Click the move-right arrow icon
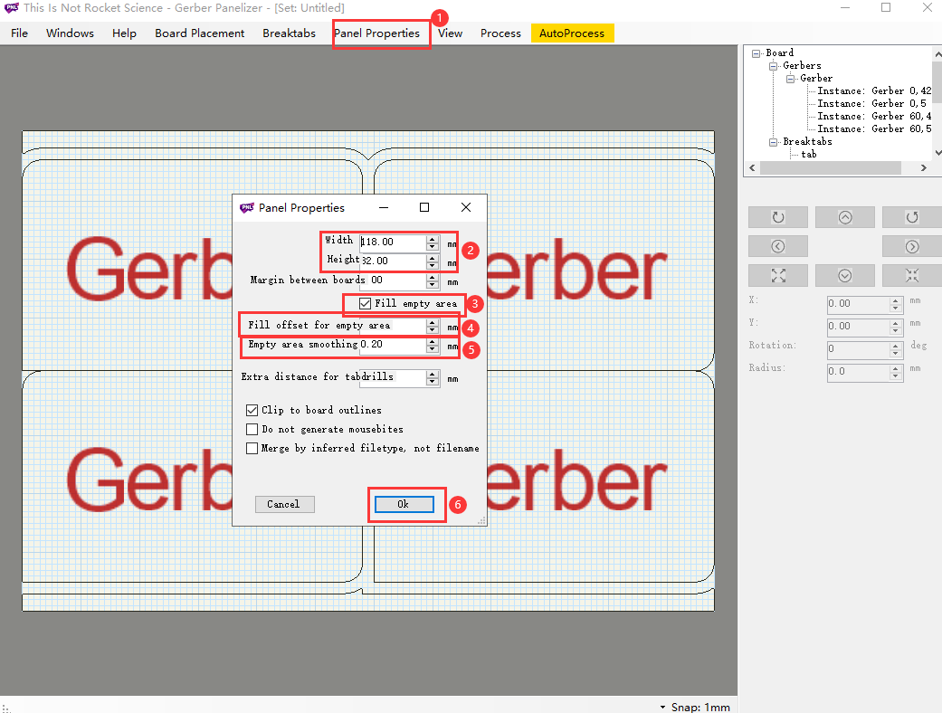The width and height of the screenshot is (942, 713). (x=911, y=245)
